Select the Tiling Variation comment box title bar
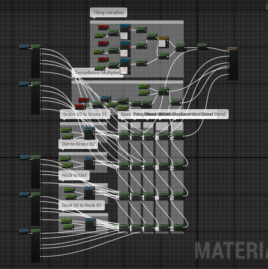The width and height of the screenshot is (268, 269). (x=137, y=22)
